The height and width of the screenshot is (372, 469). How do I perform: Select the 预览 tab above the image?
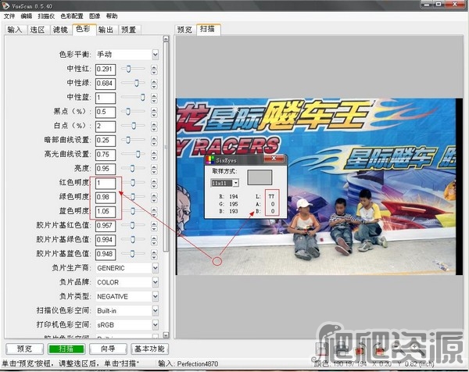[184, 30]
